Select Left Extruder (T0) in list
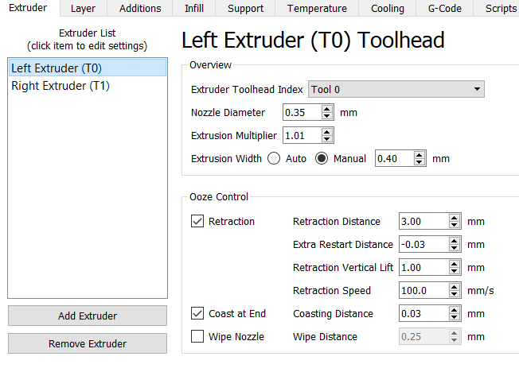Screen dimensions: 519x368 [x=57, y=68]
